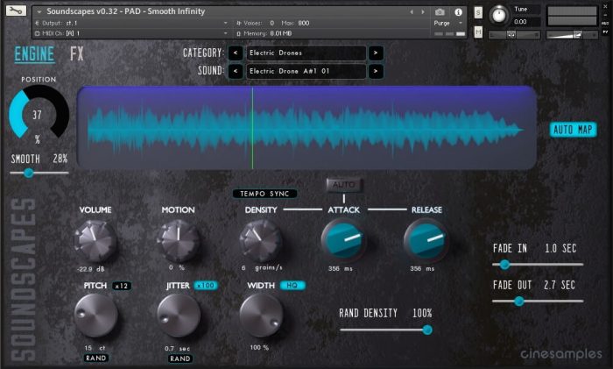The width and height of the screenshot is (613, 369).
Task: Click RAND under the Pitch knob
Action: [x=96, y=358]
